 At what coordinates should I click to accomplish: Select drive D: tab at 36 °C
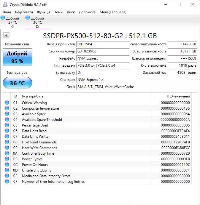[38, 22]
